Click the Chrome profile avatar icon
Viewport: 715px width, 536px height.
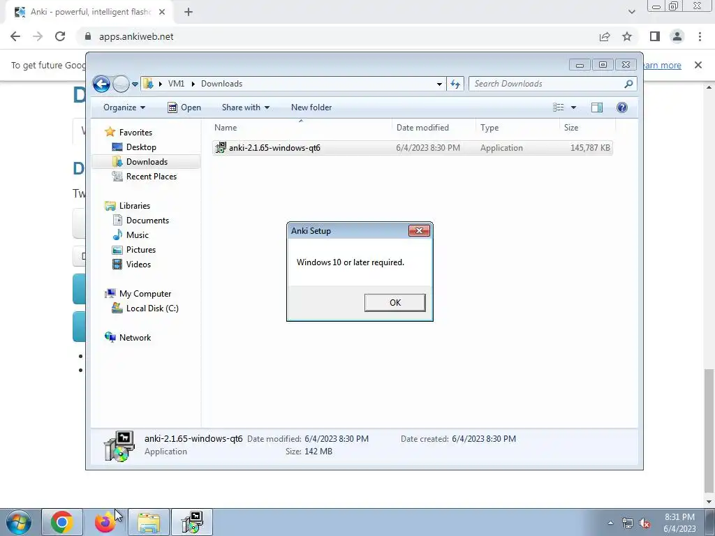(677, 36)
